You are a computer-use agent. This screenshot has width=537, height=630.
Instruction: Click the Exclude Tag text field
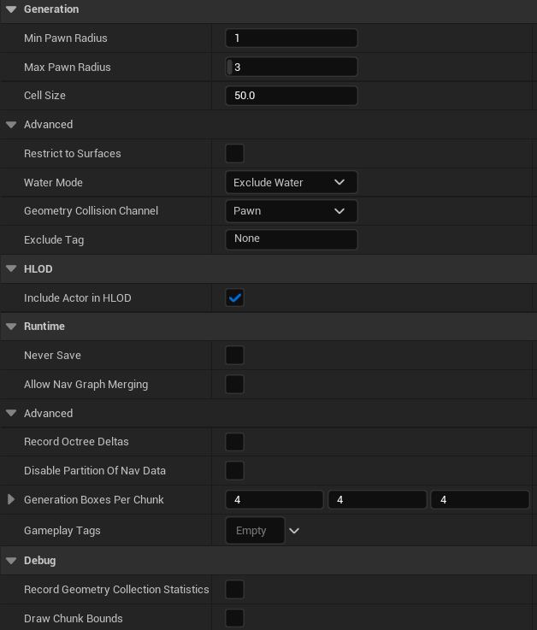point(291,239)
